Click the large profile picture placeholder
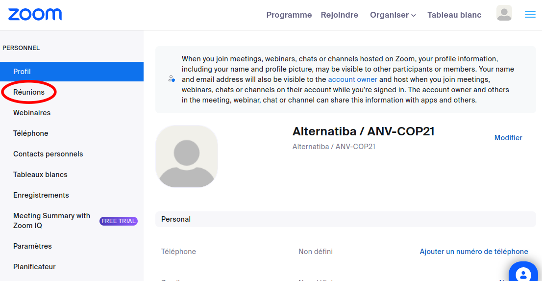The width and height of the screenshot is (542, 281). point(186,156)
